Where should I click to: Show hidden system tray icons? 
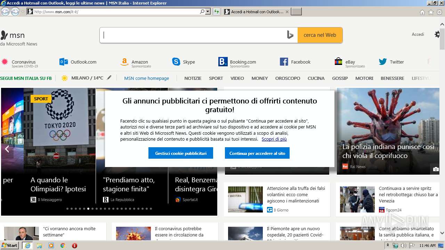(x=387, y=245)
